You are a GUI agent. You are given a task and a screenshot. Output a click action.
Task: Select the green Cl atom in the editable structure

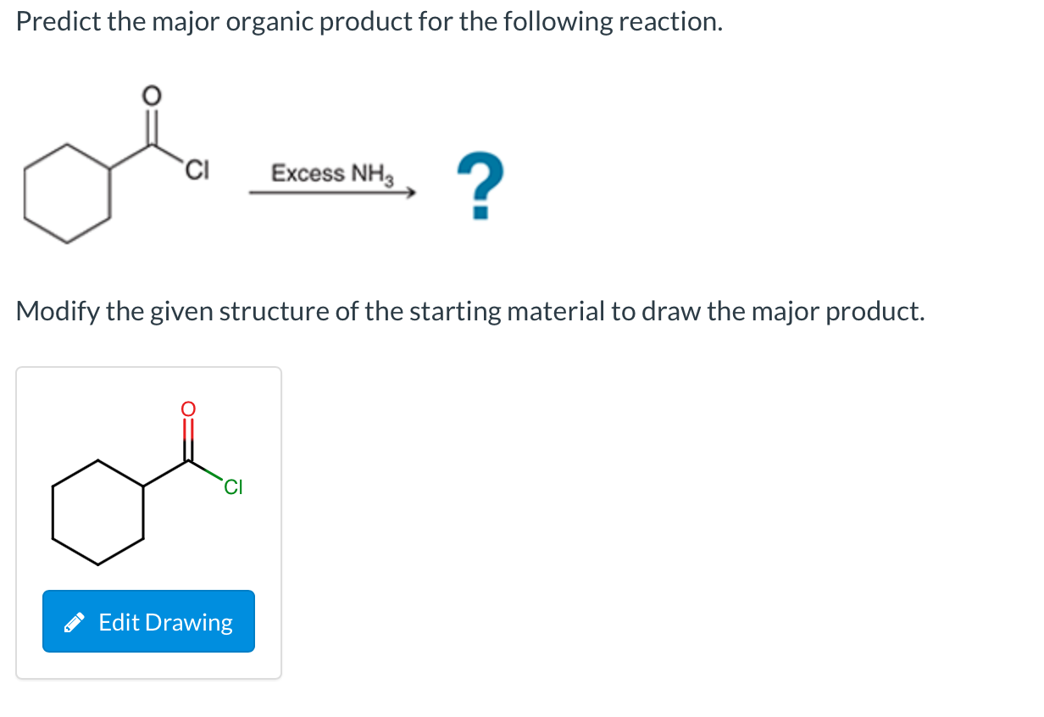click(x=233, y=487)
